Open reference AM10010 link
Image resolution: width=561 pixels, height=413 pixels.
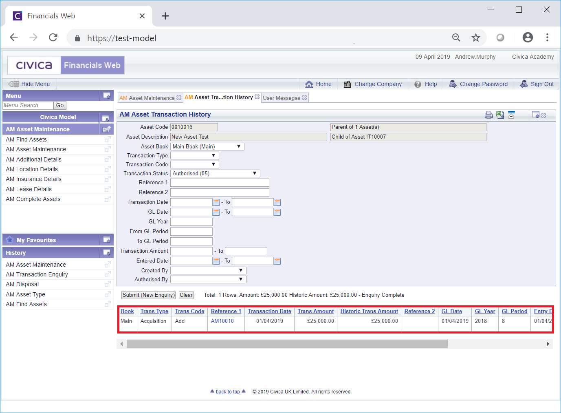(222, 321)
